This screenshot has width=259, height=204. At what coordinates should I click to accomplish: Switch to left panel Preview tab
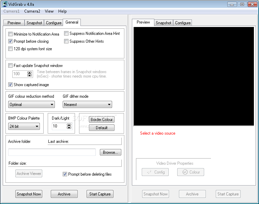coord(14,23)
